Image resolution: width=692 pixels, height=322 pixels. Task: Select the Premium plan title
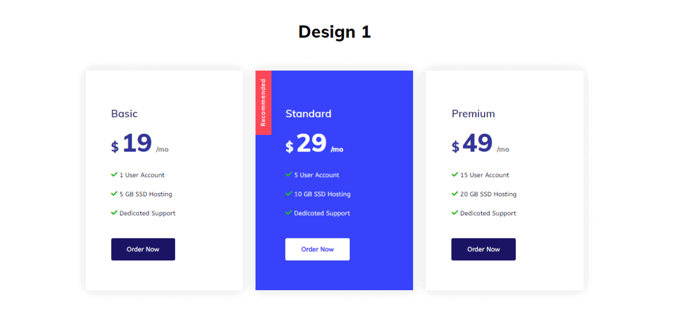pos(473,114)
